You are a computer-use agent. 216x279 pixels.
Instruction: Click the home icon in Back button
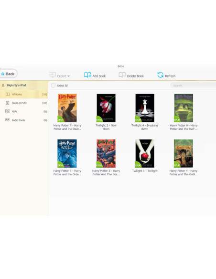pos(3,74)
